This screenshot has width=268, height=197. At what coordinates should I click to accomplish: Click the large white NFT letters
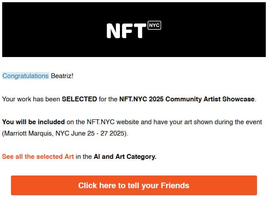[x=126, y=30]
